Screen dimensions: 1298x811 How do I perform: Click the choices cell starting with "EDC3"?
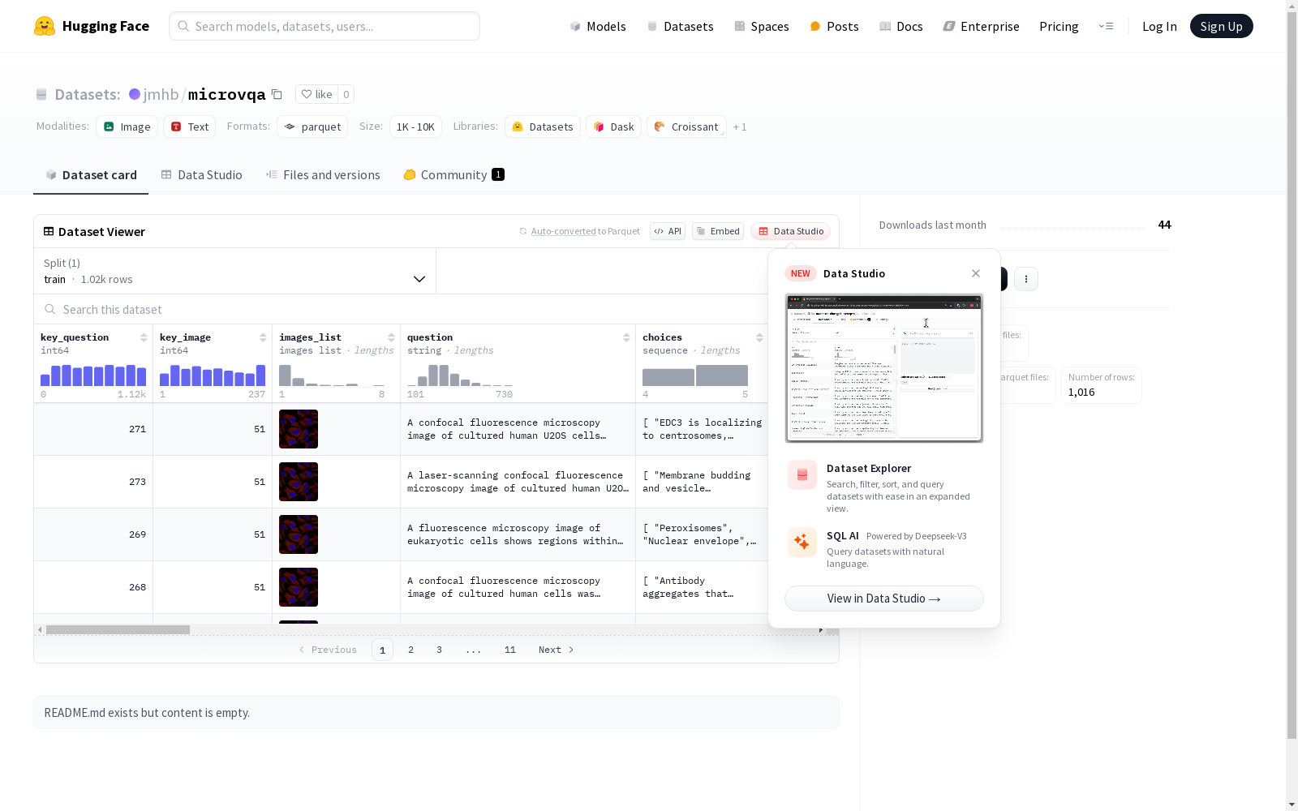pos(702,429)
